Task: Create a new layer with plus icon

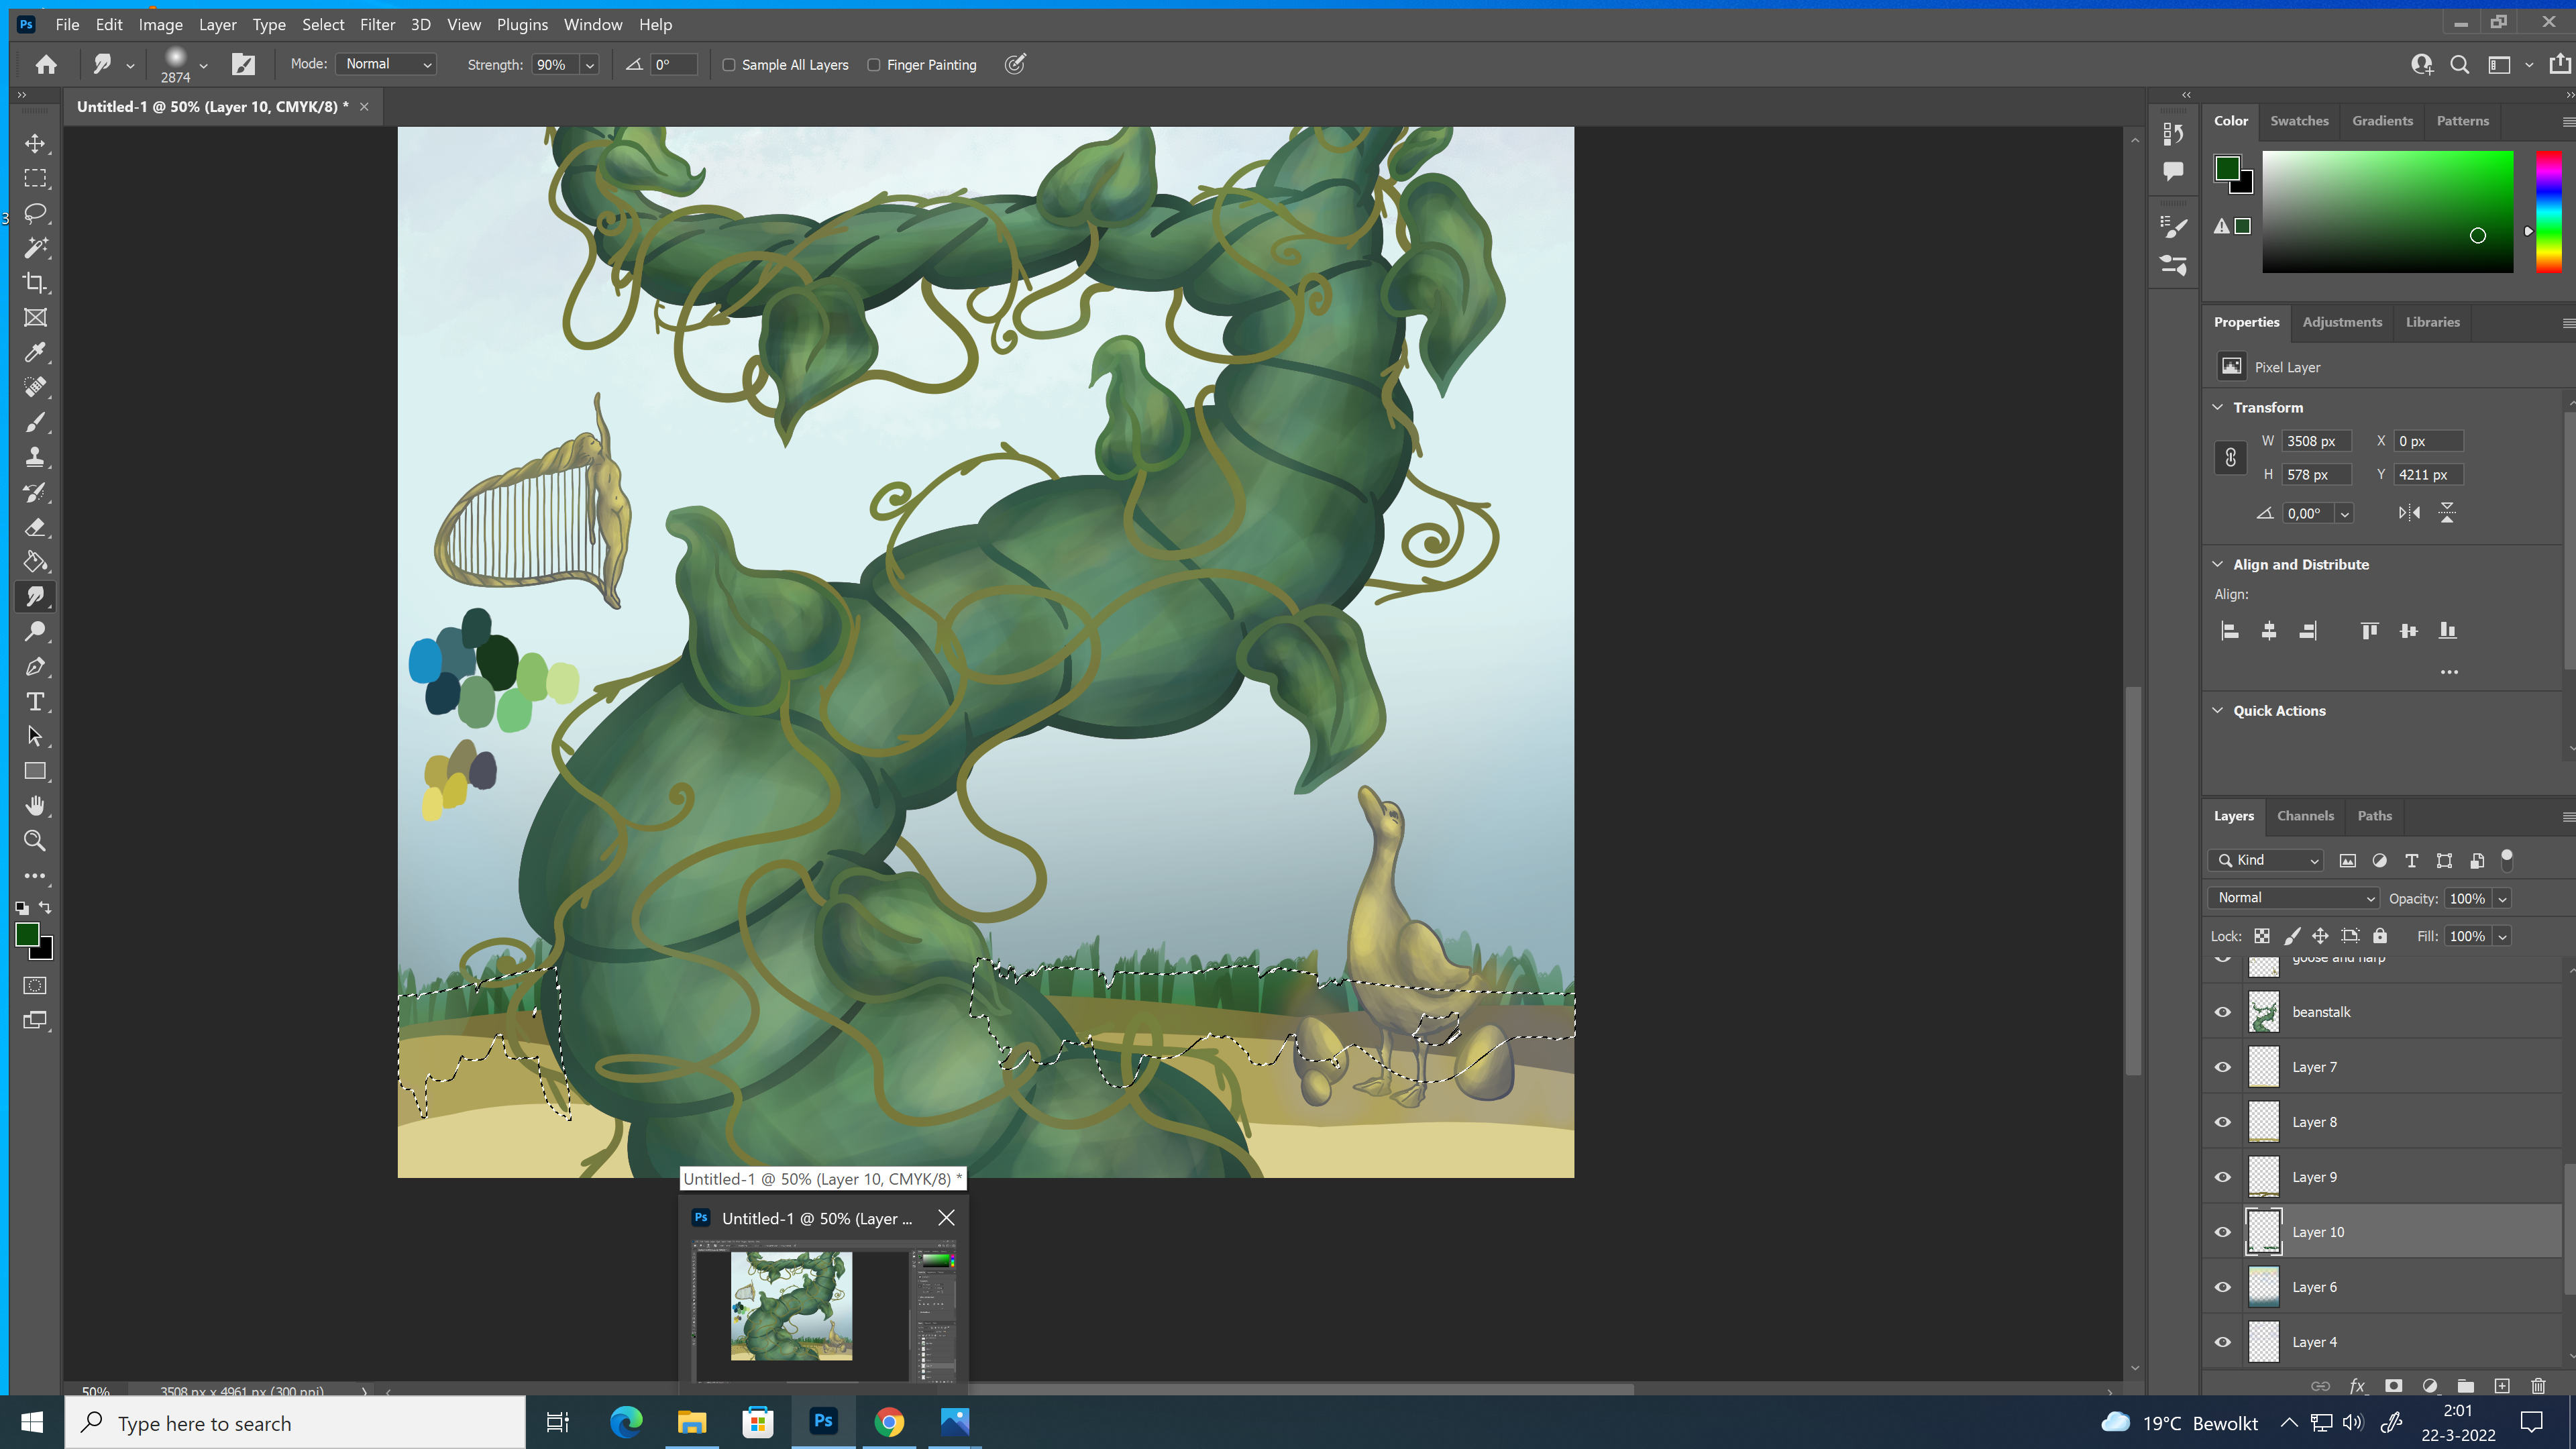Action: pyautogui.click(x=2502, y=1386)
